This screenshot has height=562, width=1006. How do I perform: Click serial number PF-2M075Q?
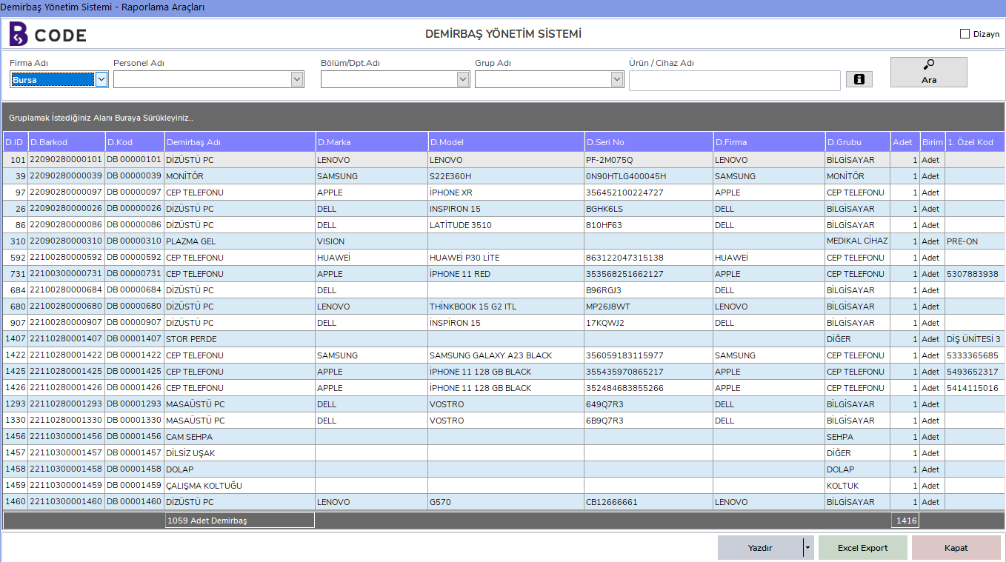pos(649,160)
